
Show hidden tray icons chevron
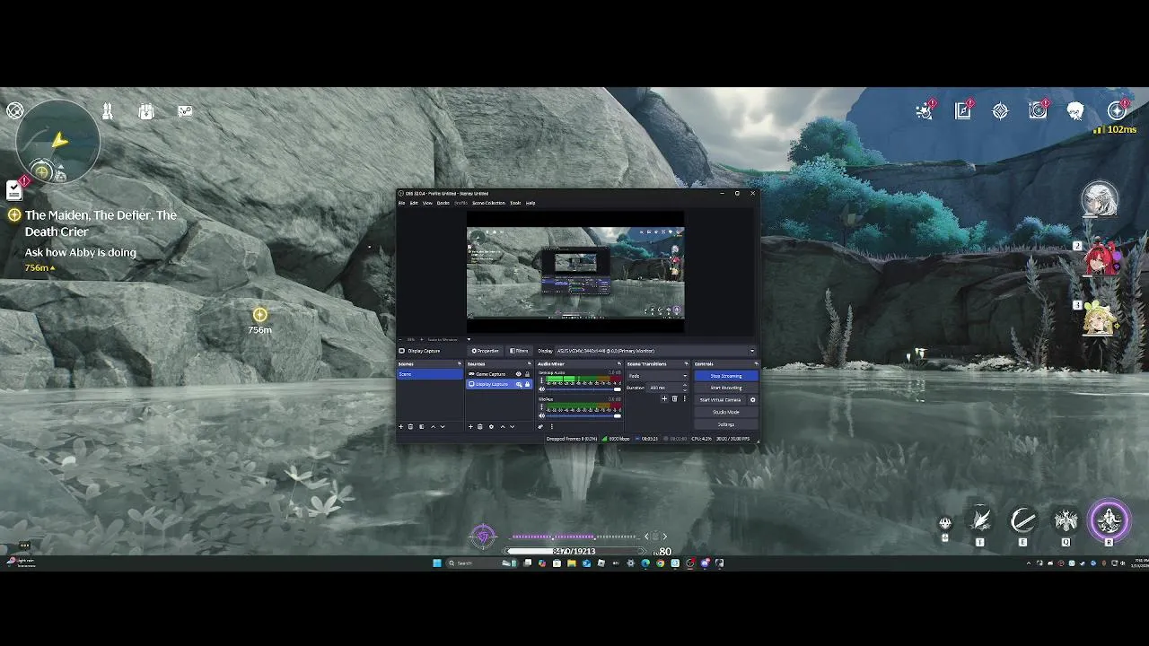tap(1029, 563)
